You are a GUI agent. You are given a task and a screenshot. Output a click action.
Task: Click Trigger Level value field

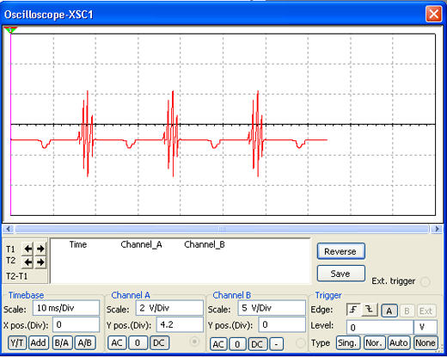(380, 327)
